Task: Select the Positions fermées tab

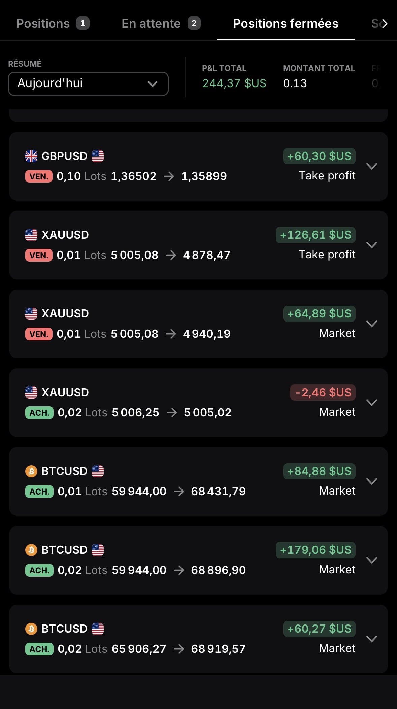Action: (x=286, y=24)
